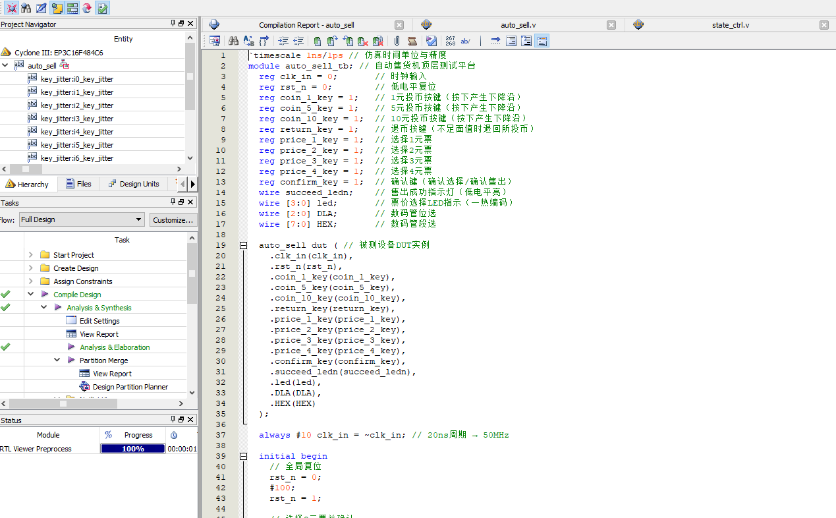Image resolution: width=836 pixels, height=518 pixels.
Task: Switch to the Hierarchy tab
Action: click(27, 185)
